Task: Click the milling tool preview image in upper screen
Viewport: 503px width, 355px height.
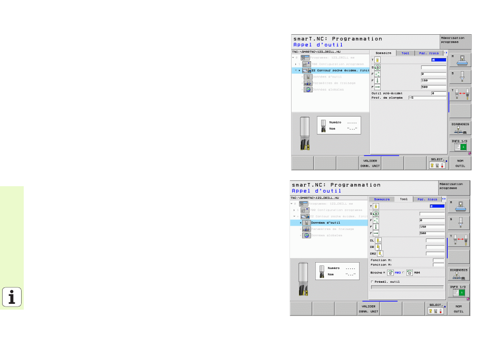Action: point(305,133)
